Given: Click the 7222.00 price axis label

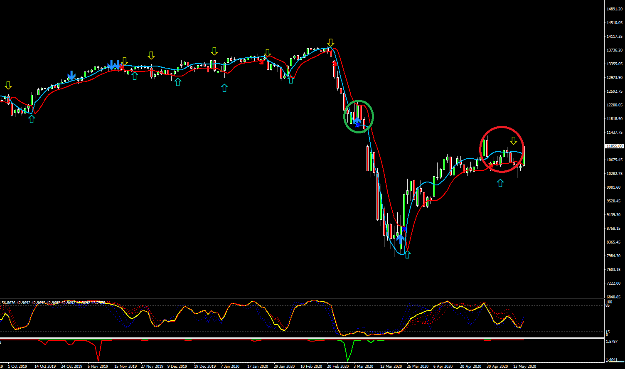Looking at the screenshot, I should pos(614,283).
